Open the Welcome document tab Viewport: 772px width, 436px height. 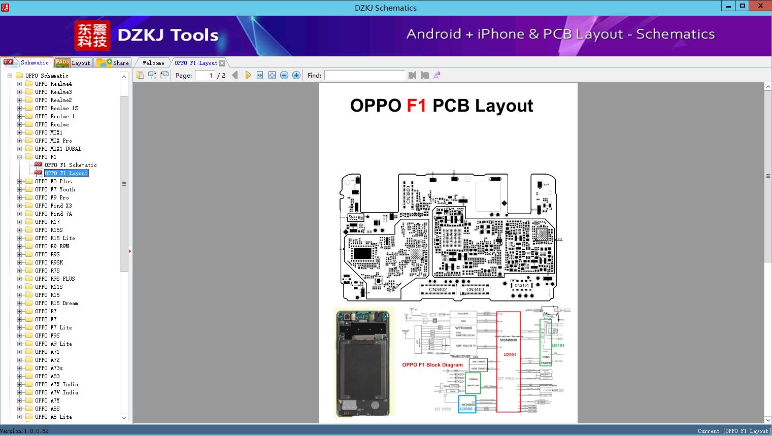coord(153,63)
